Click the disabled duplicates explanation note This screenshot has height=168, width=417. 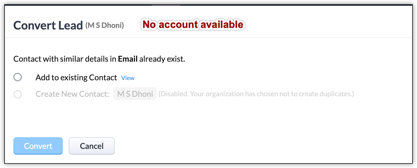click(256, 94)
